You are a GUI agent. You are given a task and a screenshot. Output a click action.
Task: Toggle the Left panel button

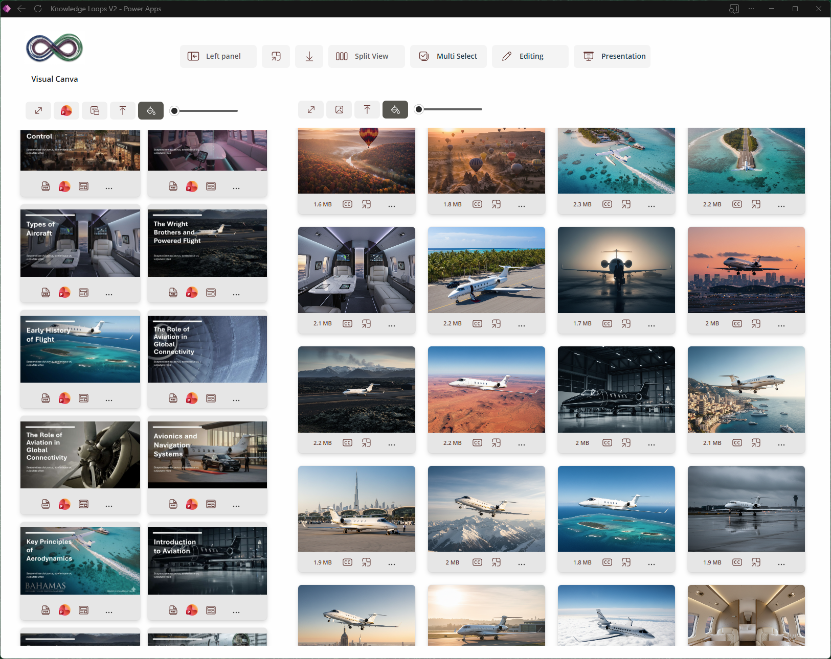218,56
